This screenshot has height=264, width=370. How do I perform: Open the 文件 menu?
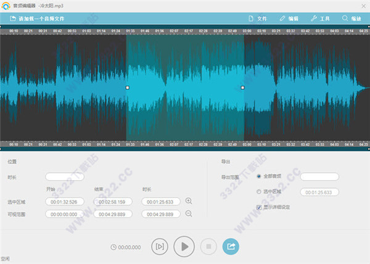[258, 19]
